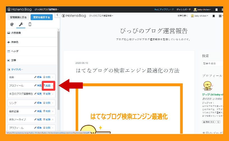
Task: Click the bookmark icon in preview pane header
Action: tap(214, 16)
